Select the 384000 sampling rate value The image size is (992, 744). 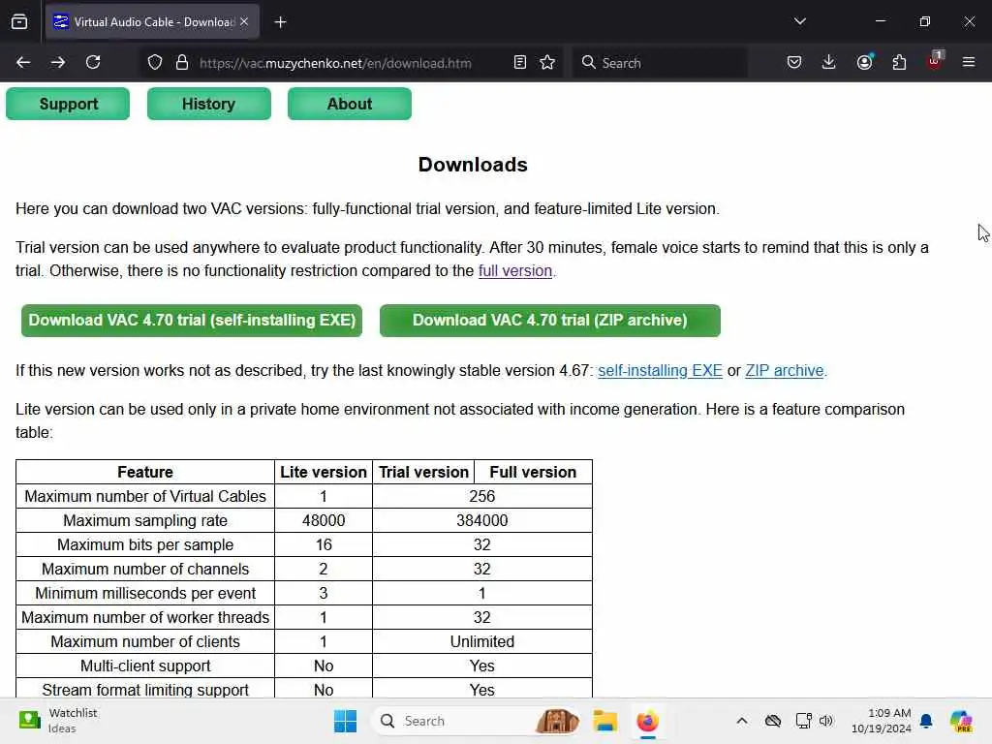click(x=482, y=520)
